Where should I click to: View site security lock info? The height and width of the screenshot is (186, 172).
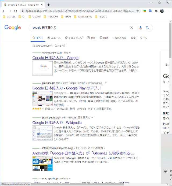click(23, 11)
